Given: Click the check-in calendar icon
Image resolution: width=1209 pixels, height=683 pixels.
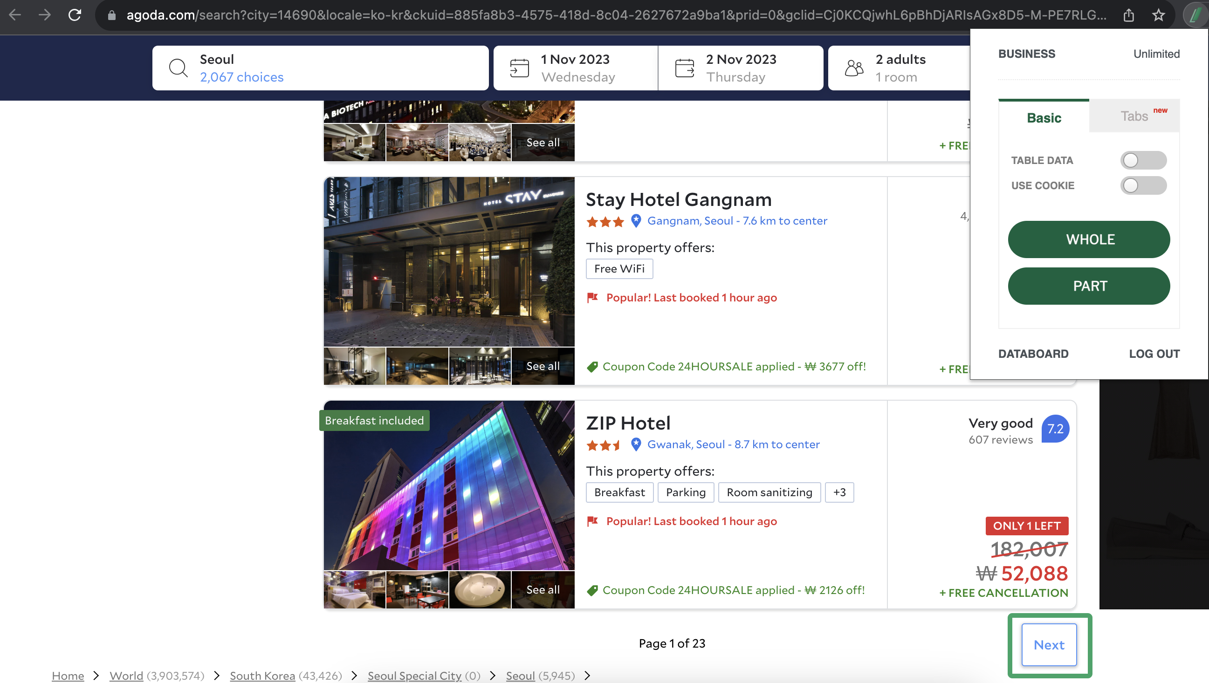Looking at the screenshot, I should tap(519, 68).
